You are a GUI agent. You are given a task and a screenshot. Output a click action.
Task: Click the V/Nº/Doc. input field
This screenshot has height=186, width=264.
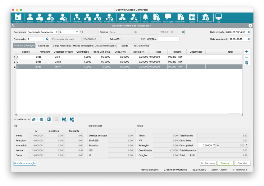tap(169, 39)
